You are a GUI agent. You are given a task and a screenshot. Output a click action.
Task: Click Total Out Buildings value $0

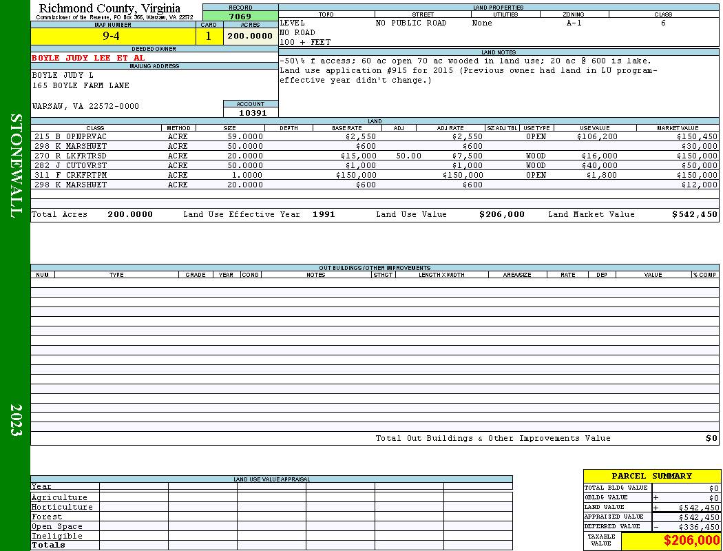(711, 439)
